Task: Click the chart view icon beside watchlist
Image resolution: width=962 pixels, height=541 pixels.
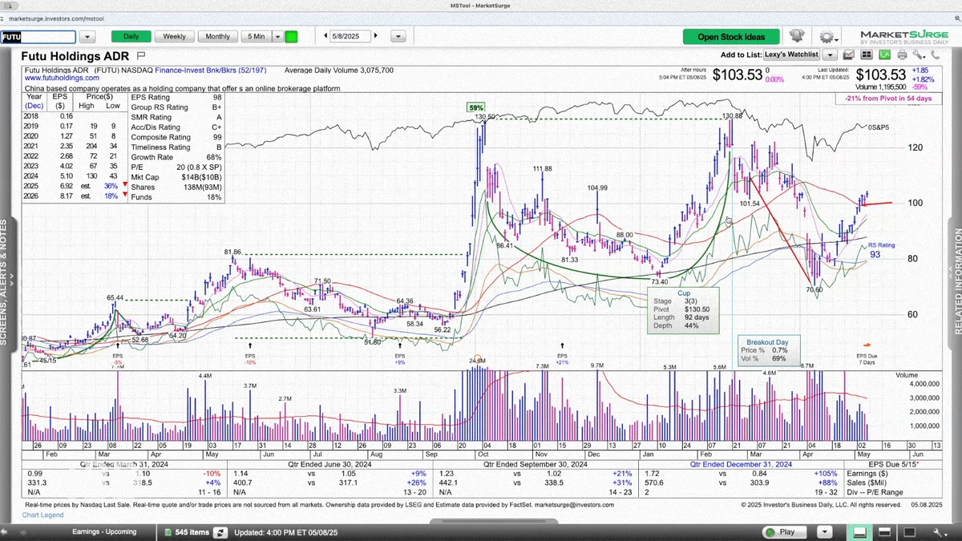Action: pos(850,55)
